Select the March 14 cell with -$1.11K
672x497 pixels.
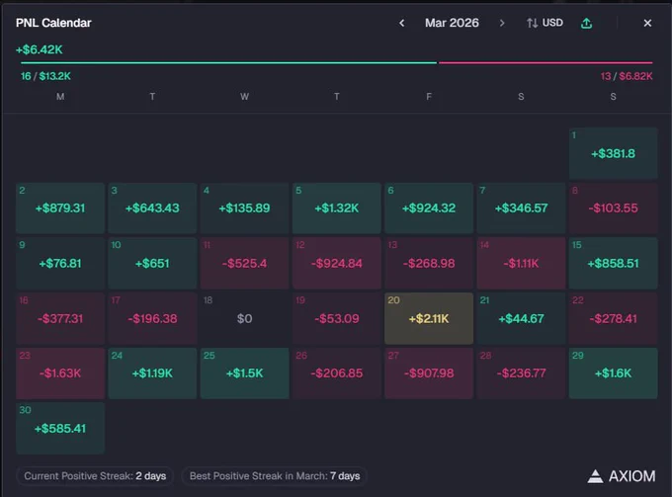tap(521, 263)
